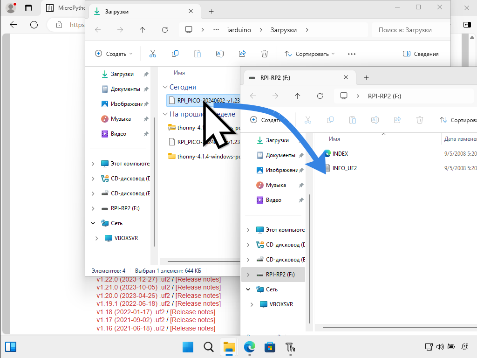Click Delete trash icon in Загрузки window
Image resolution: width=477 pixels, height=358 pixels.
(265, 54)
